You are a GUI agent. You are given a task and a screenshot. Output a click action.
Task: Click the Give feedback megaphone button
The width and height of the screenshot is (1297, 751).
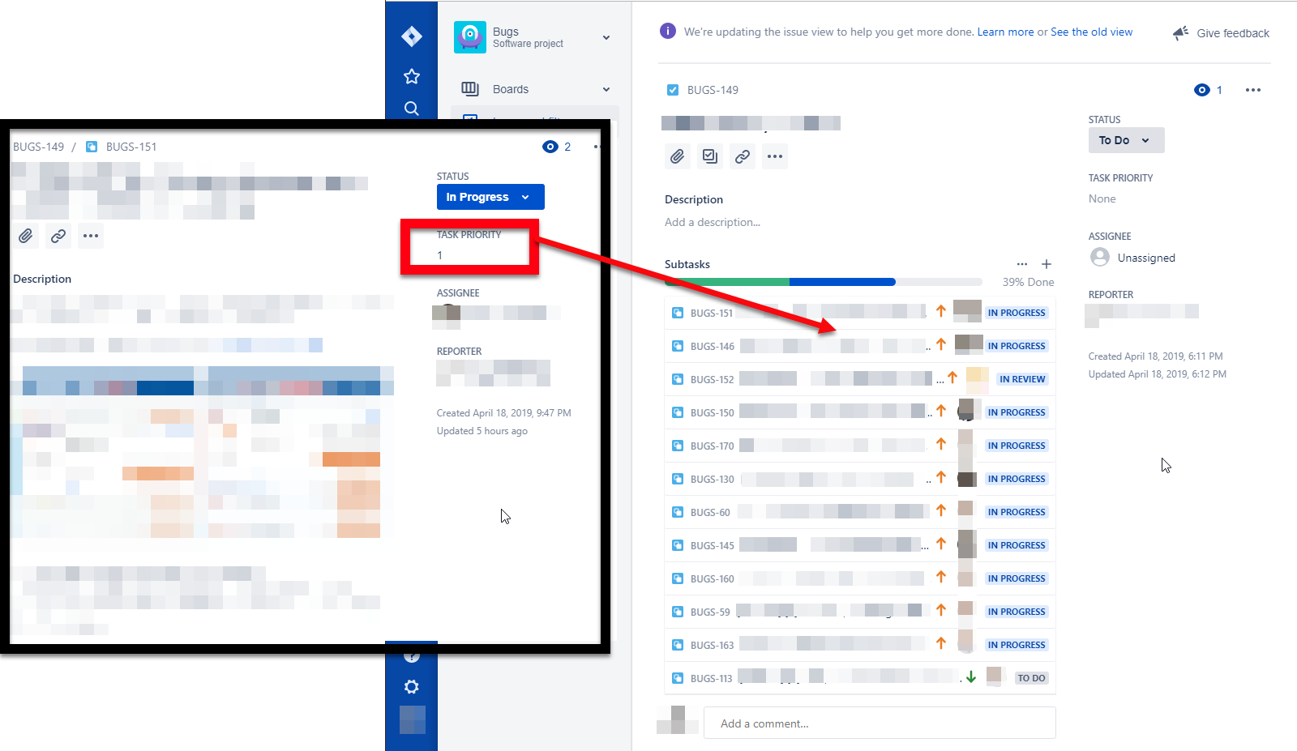(1221, 33)
